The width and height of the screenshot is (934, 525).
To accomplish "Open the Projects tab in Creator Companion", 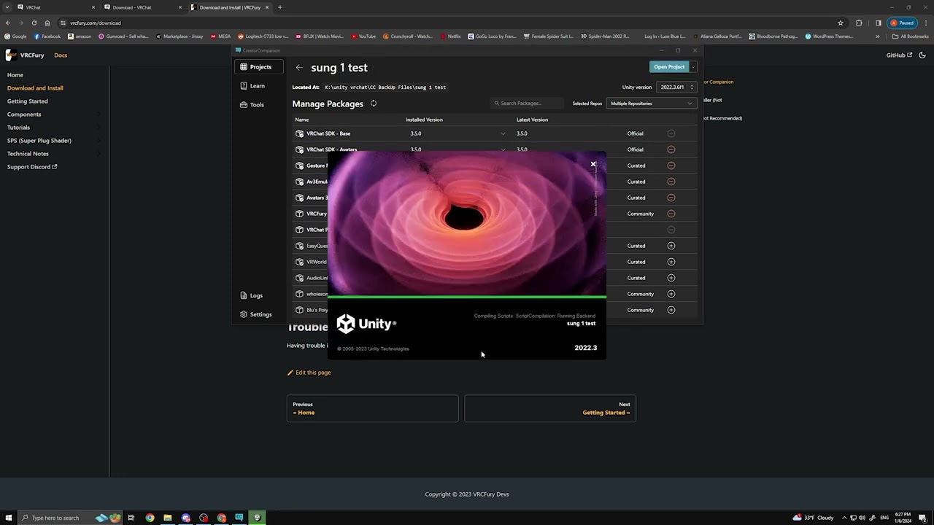I will click(x=259, y=67).
